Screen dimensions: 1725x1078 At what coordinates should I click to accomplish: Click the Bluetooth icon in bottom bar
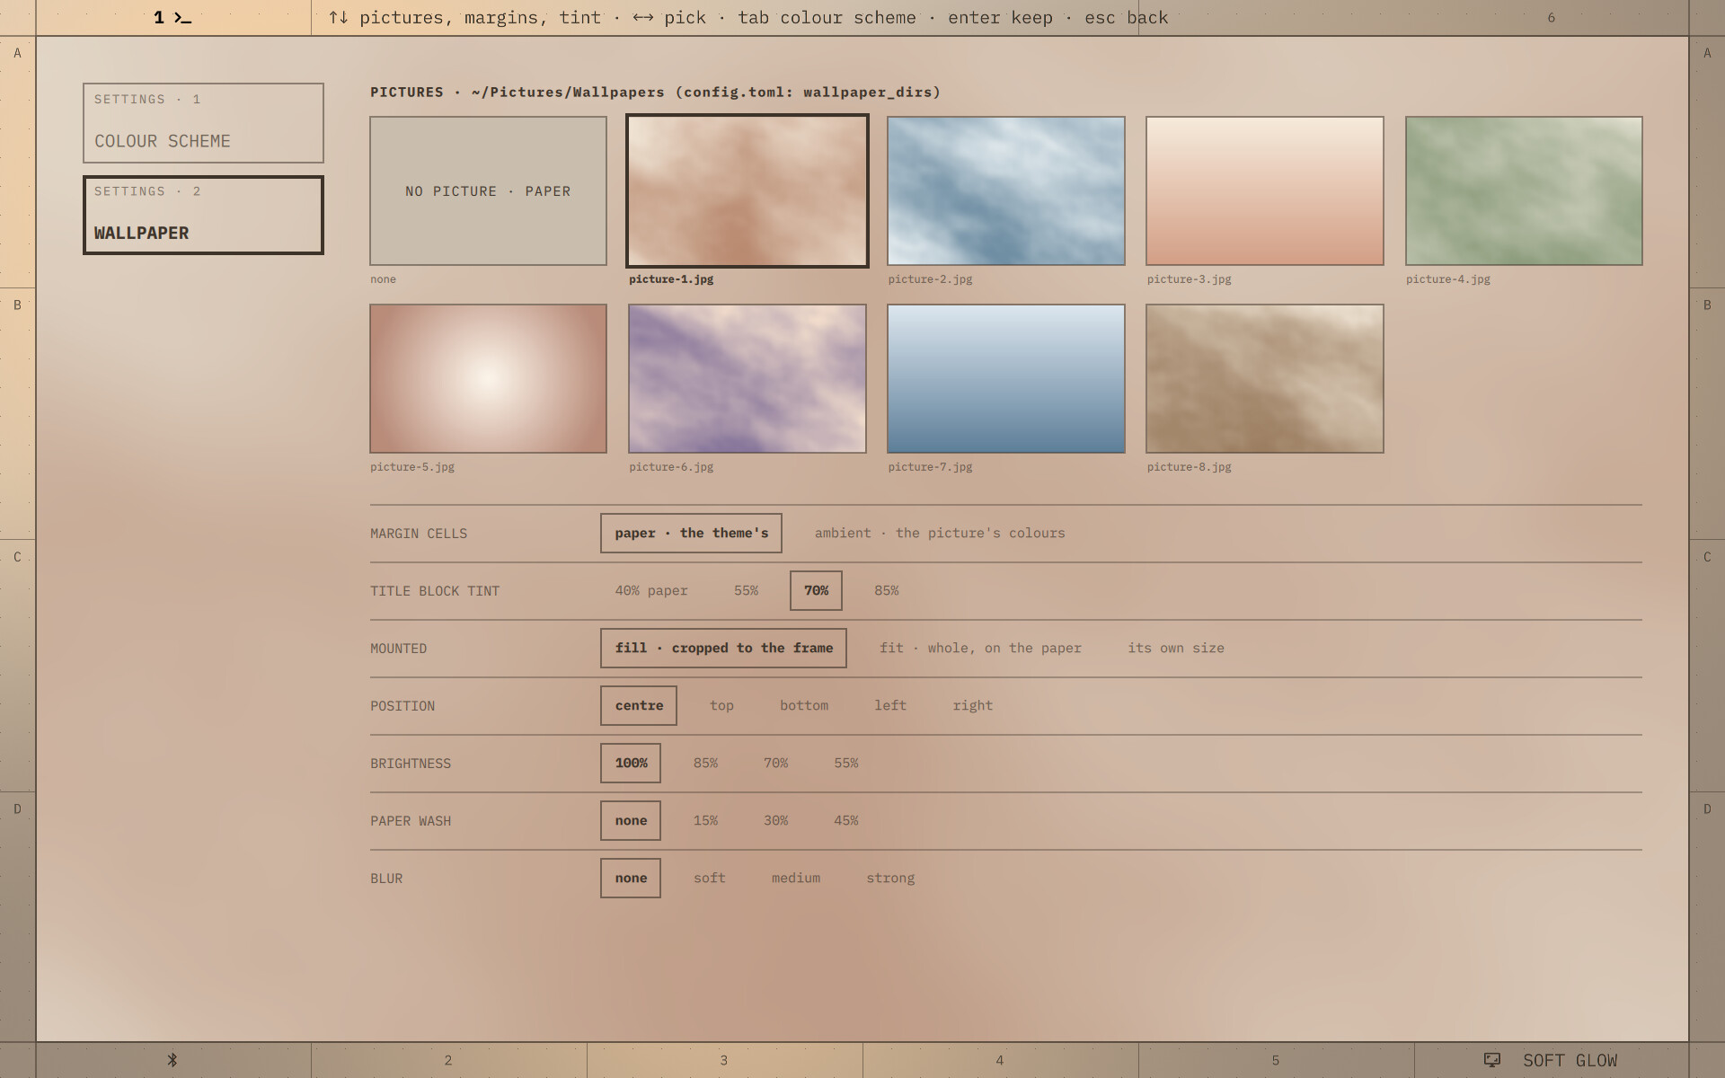pyautogui.click(x=172, y=1060)
